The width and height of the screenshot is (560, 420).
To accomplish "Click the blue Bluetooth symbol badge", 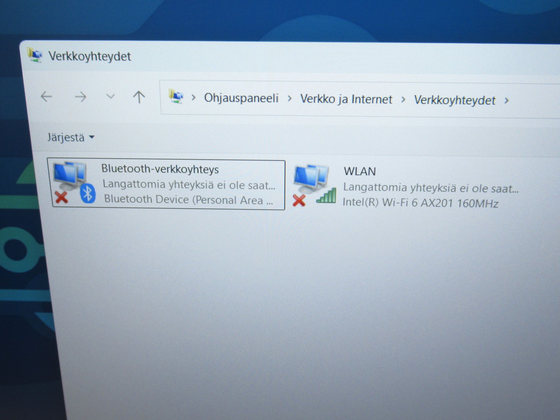I will (87, 193).
